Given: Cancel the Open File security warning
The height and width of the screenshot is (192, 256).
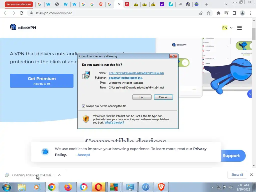Looking at the screenshot, I should click(x=163, y=97).
